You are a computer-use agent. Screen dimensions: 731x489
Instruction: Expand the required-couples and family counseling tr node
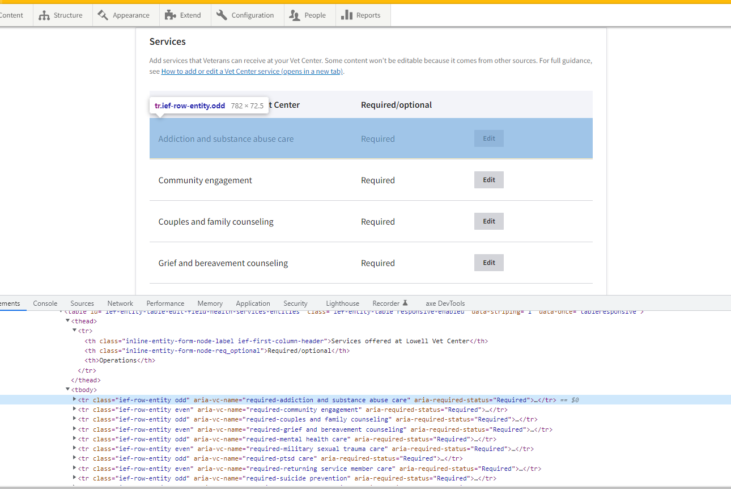pos(74,419)
